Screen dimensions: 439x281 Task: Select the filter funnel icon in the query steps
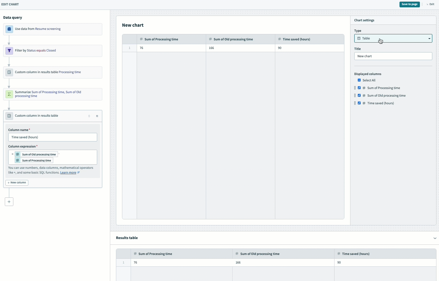(9, 51)
